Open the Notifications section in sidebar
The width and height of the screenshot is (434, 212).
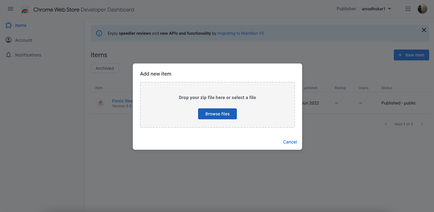28,55
